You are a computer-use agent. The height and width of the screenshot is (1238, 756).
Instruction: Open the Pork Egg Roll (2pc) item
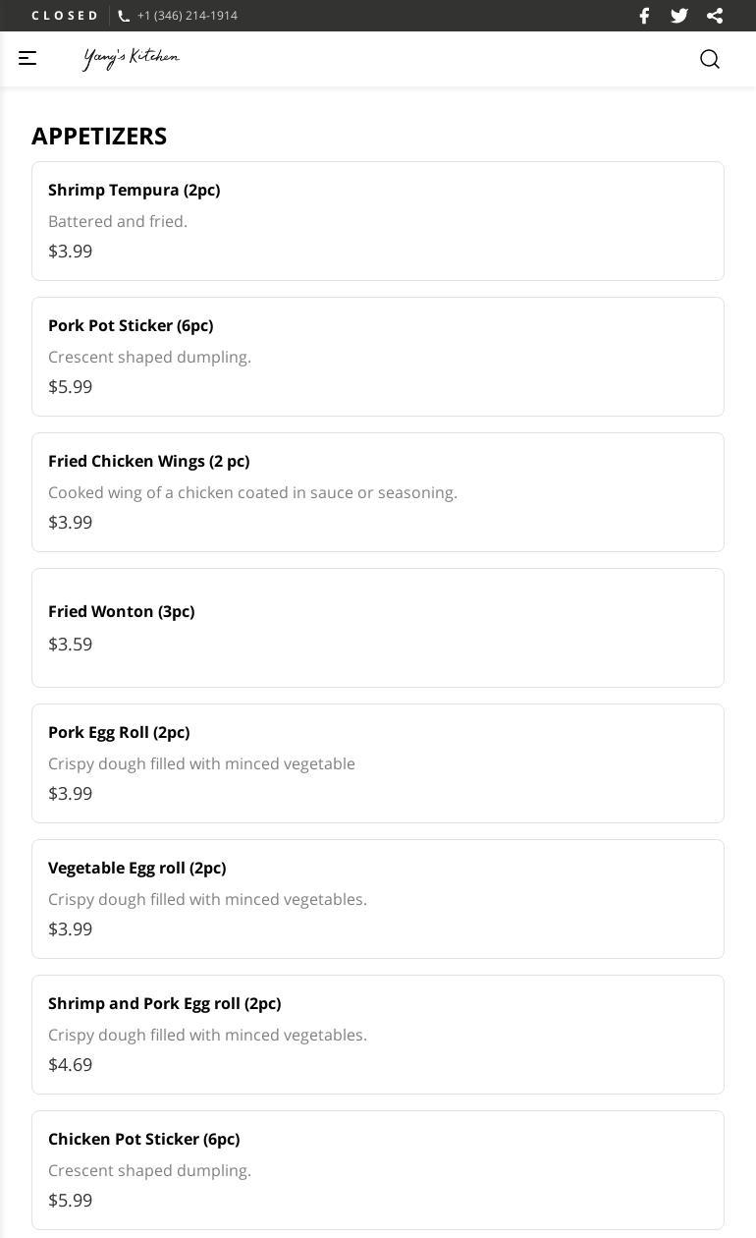(x=377, y=762)
